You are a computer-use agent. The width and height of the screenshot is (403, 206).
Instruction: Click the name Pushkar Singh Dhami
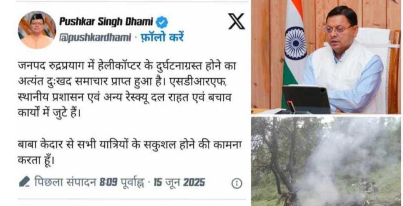click(x=106, y=22)
